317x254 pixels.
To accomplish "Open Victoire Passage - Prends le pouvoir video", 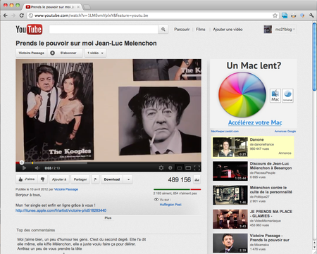I will pos(269,238).
